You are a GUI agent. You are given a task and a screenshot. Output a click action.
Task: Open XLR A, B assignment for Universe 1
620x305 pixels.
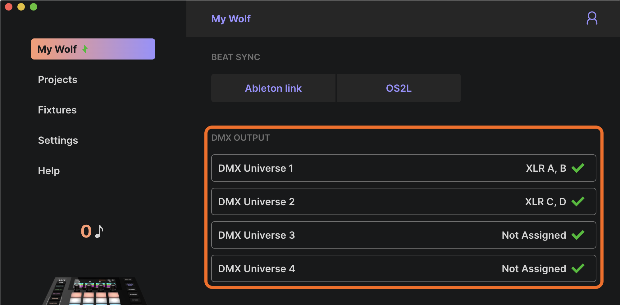pos(546,168)
